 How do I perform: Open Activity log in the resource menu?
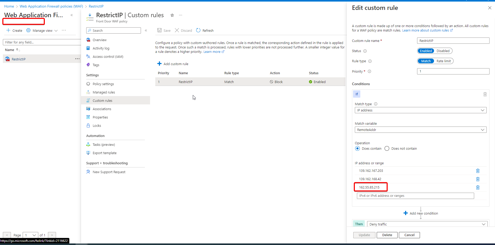pyautogui.click(x=101, y=48)
